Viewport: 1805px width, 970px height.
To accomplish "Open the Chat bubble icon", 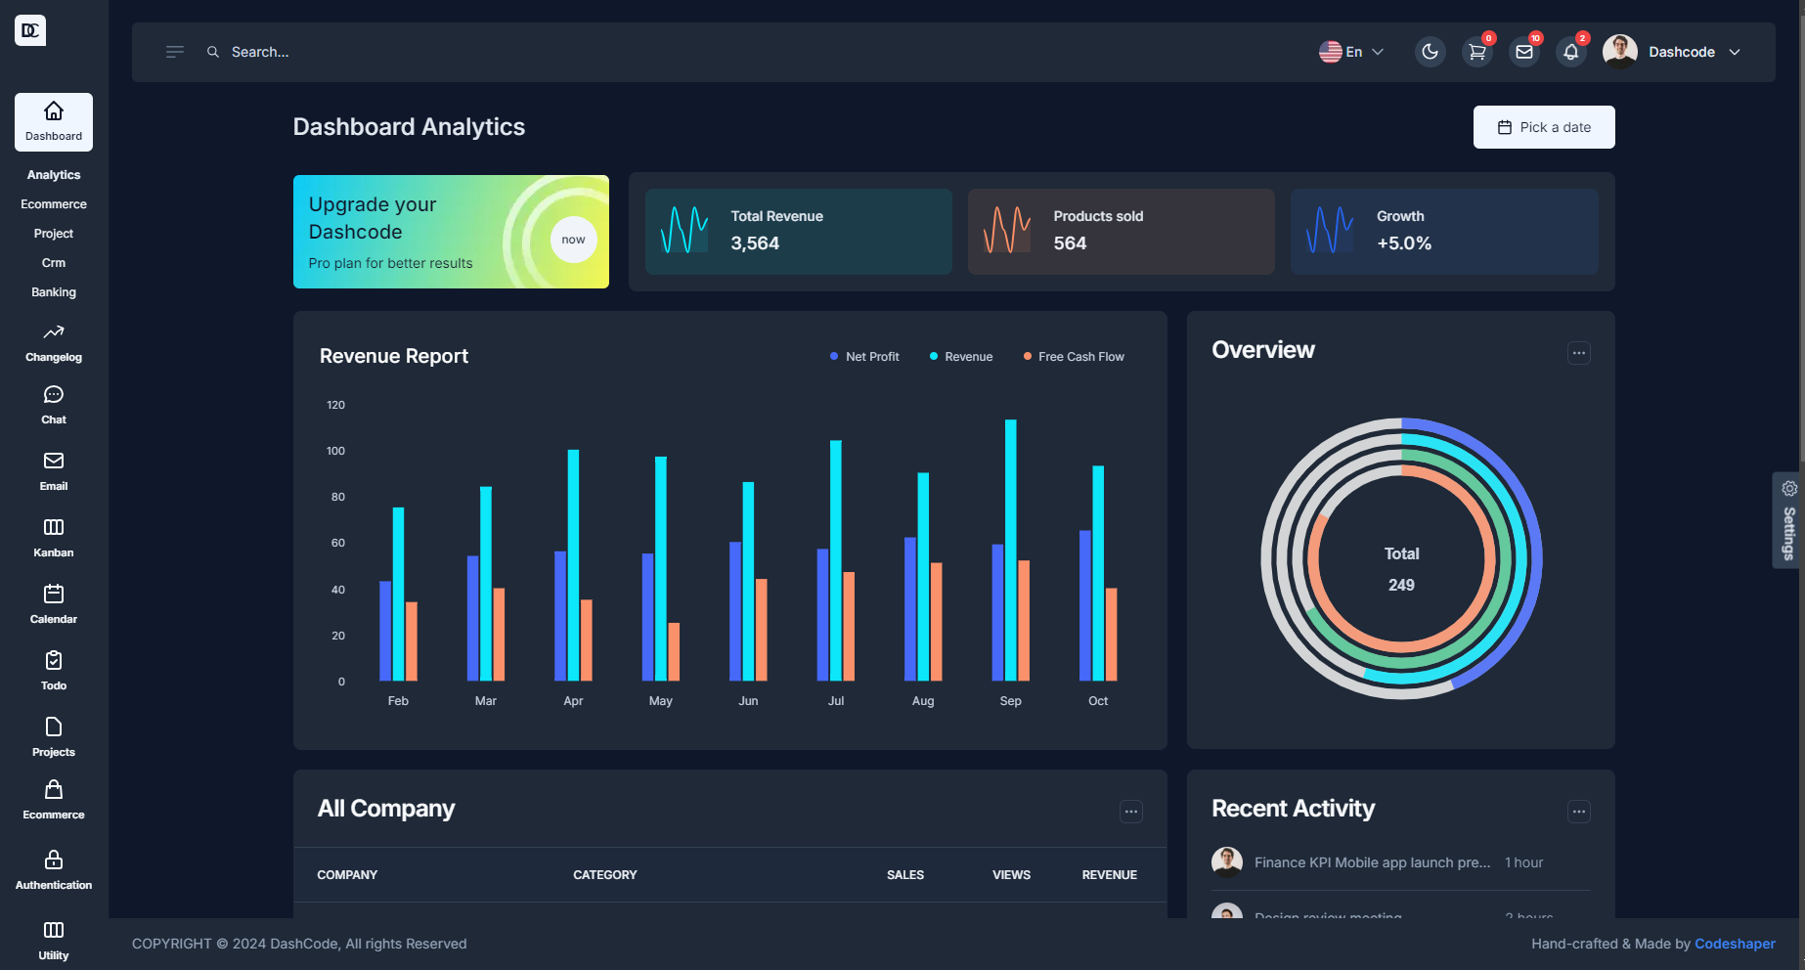I will 54,394.
